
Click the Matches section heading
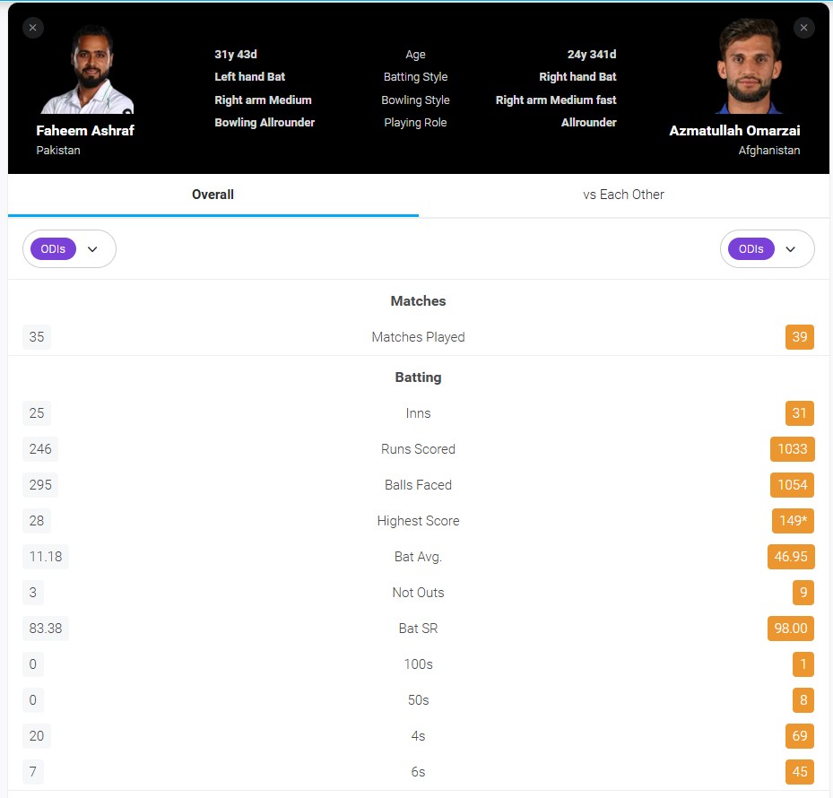click(x=418, y=301)
